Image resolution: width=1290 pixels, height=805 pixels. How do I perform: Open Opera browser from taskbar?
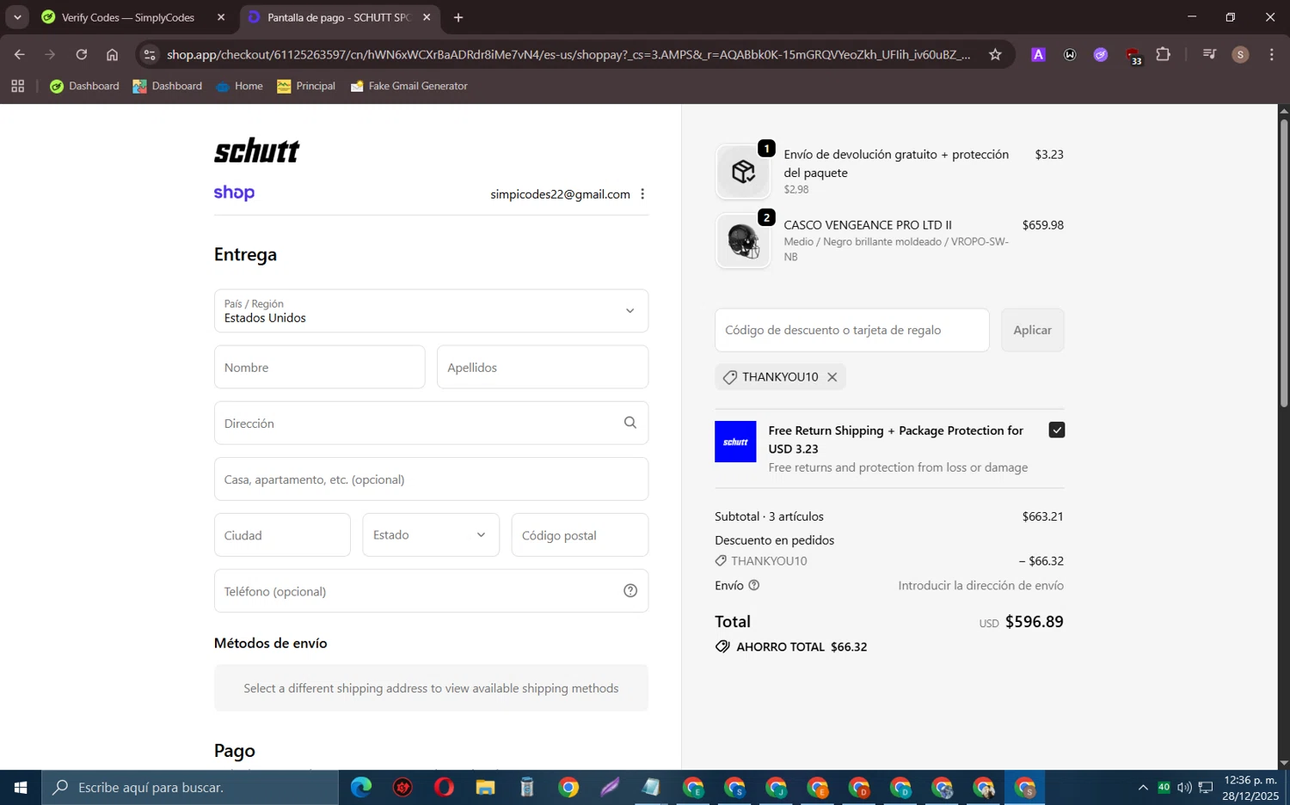tap(444, 787)
